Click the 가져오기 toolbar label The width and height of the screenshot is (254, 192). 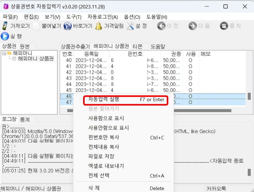[20, 26]
